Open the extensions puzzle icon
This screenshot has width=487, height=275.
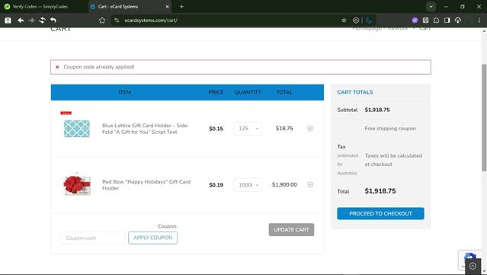pos(437,20)
